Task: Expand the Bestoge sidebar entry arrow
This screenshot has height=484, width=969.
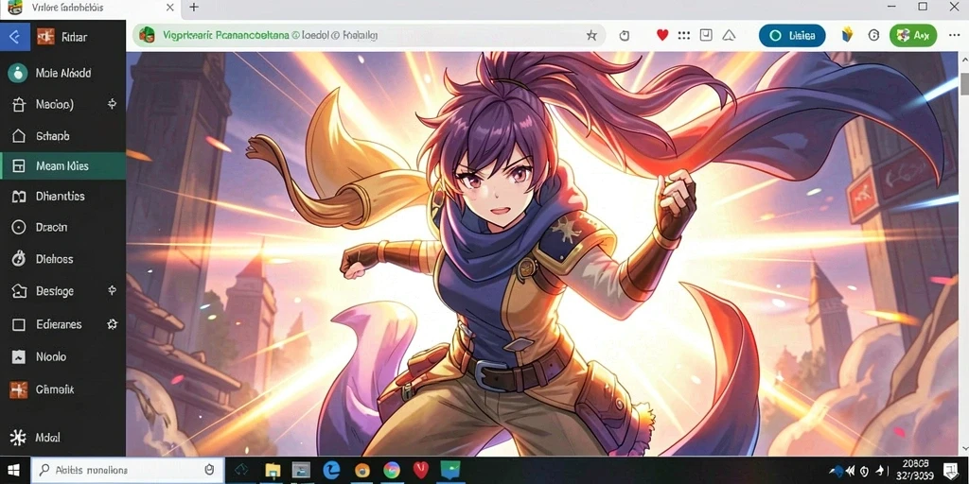Action: pyautogui.click(x=112, y=290)
